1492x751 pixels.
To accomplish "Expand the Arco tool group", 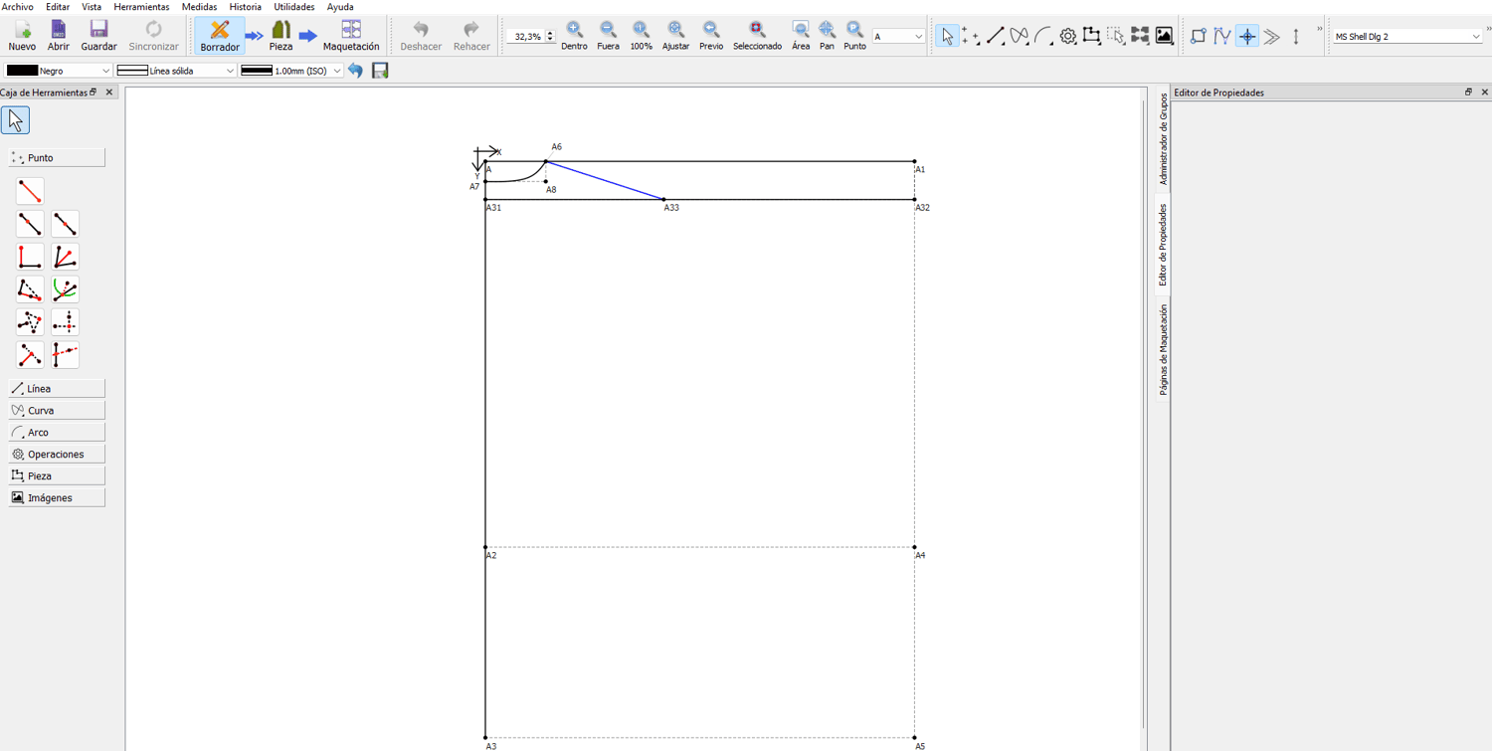I will 57,433.
